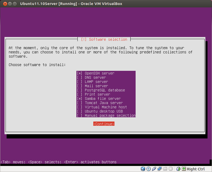
Task: Click the optical disc status icon
Action: point(149,169)
